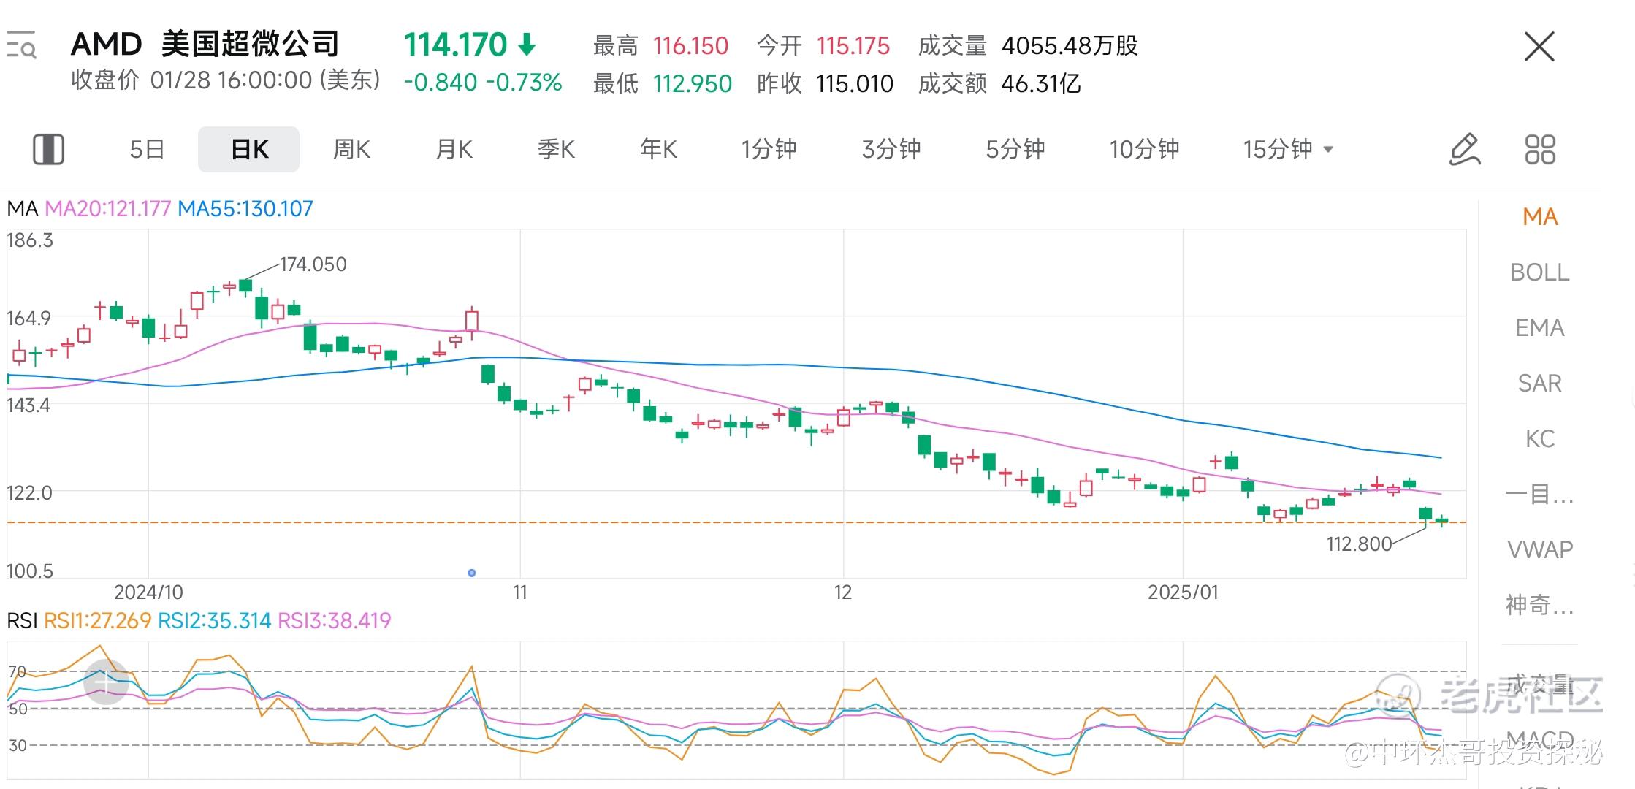Select the EMA indicator
Image resolution: width=1635 pixels, height=789 pixels.
pos(1540,328)
